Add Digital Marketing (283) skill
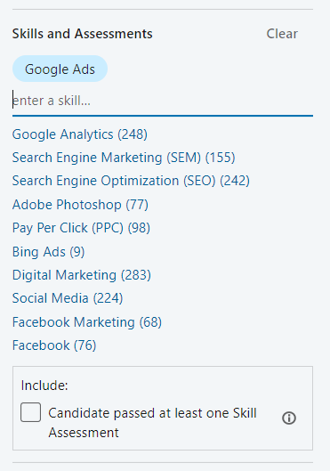This screenshot has height=471, width=330. (x=82, y=275)
